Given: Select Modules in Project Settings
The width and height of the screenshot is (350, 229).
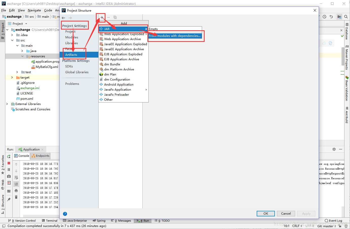Looking at the screenshot, I should (72, 37).
